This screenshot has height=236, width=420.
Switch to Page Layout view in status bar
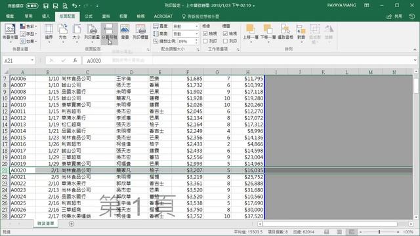coord(339,231)
